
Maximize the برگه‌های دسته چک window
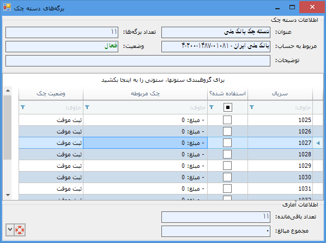point(292,8)
